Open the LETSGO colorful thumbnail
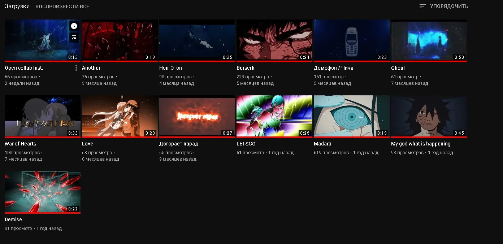 tap(274, 116)
